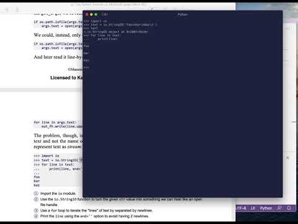Open the notifications bell in the status bar
Screen dimensions: 298x224
289,208
